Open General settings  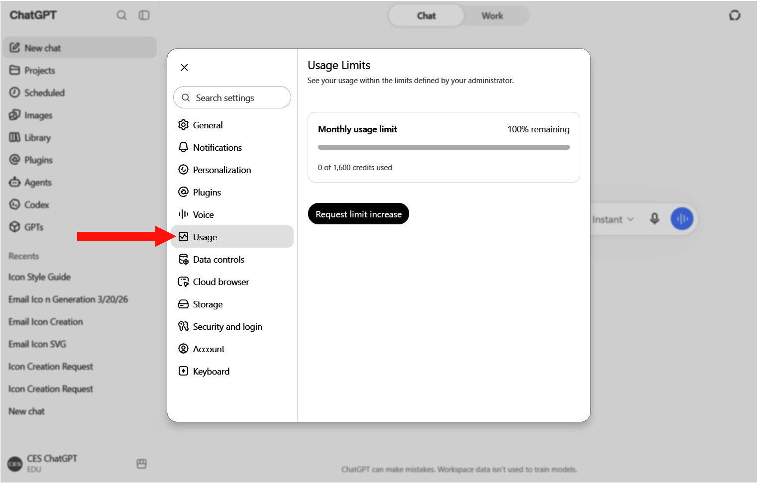point(232,125)
